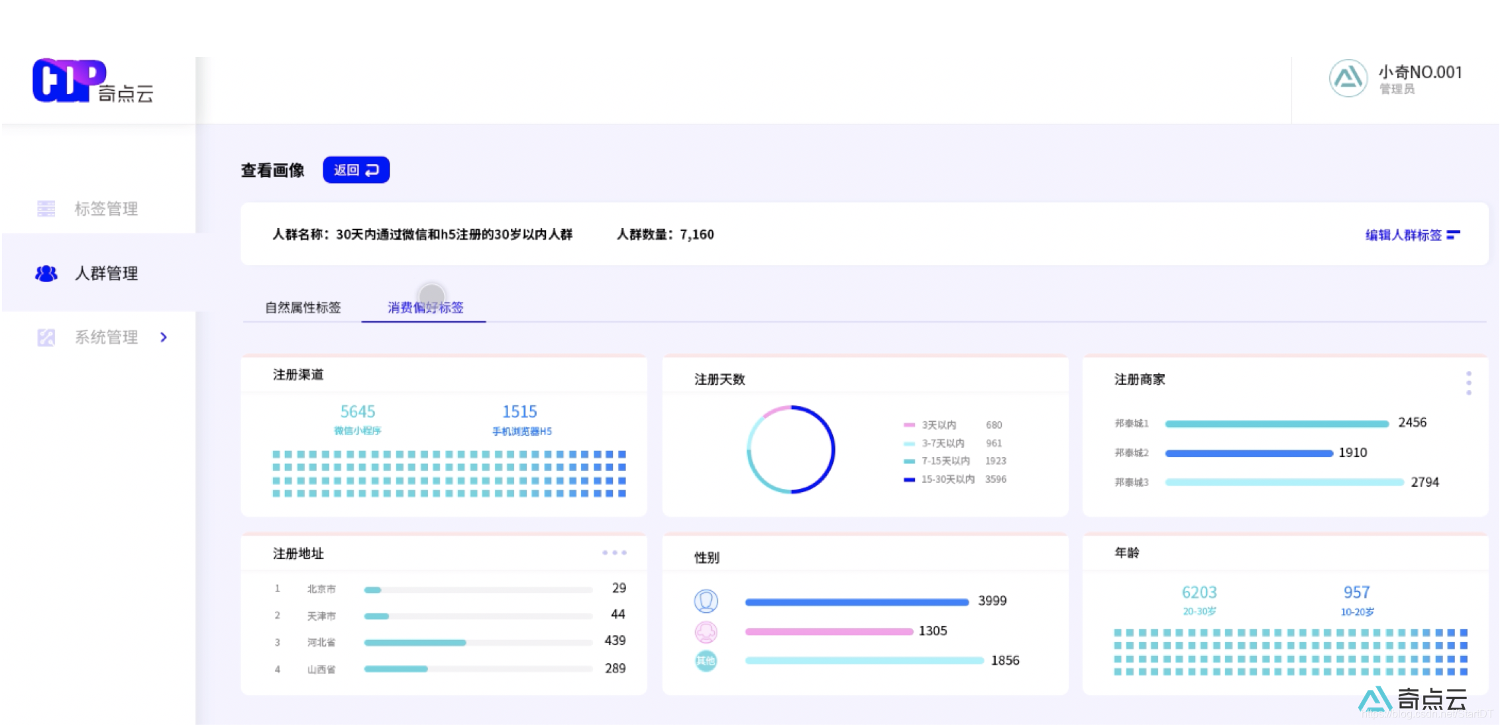Click the female gender icon in 性别 card
Screen dimensions: 1500x726
pyautogui.click(x=706, y=631)
